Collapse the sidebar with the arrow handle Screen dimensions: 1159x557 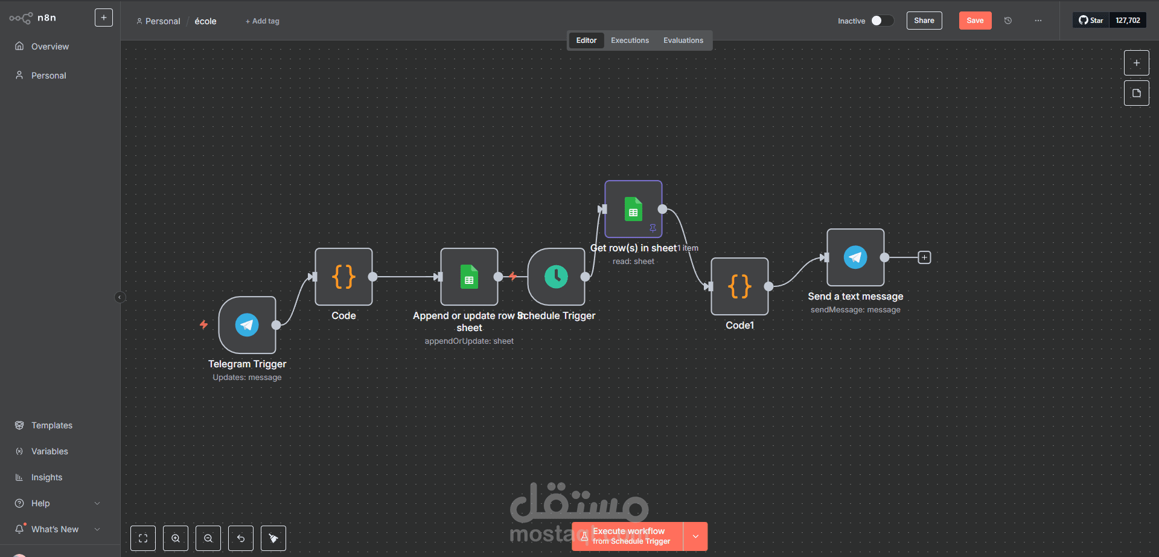[120, 297]
